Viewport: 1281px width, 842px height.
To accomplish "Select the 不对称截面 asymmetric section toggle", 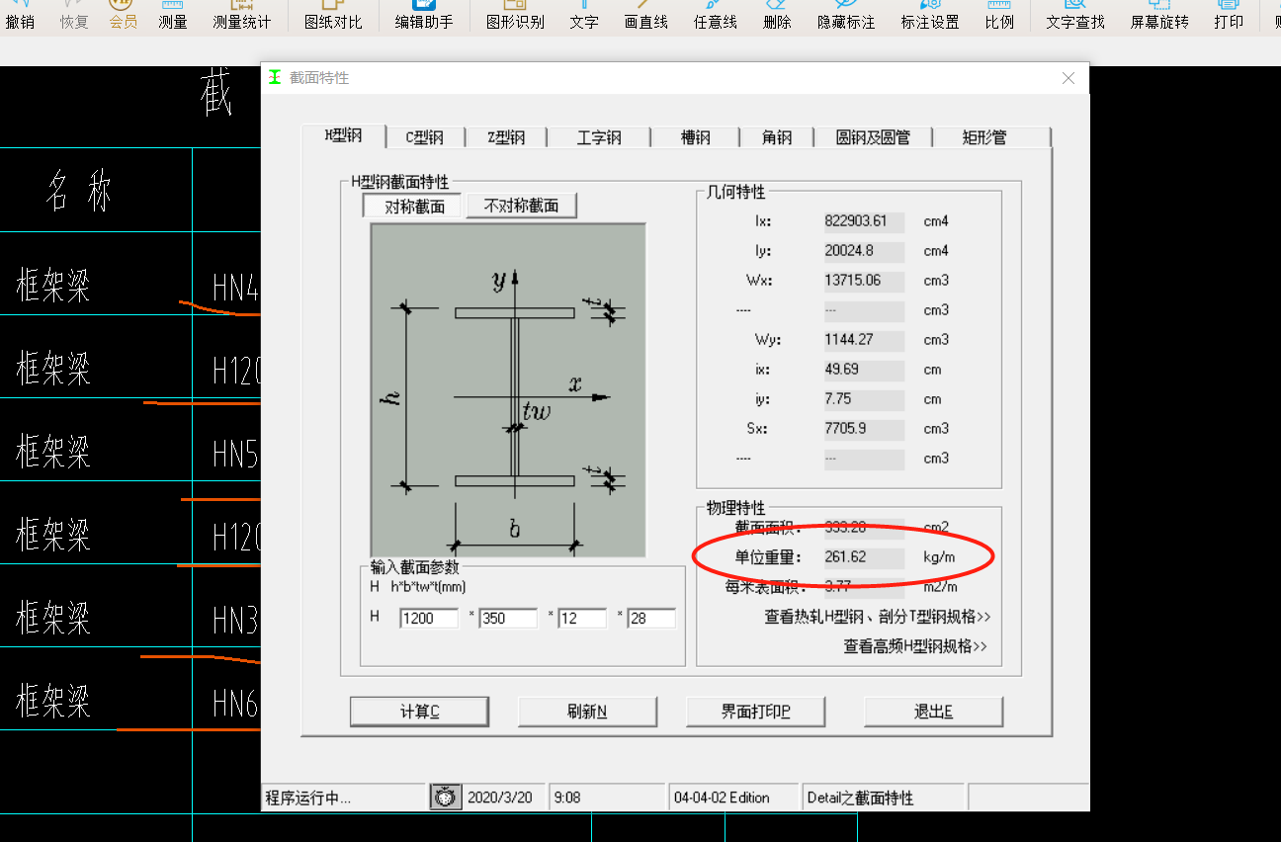I will [x=522, y=206].
